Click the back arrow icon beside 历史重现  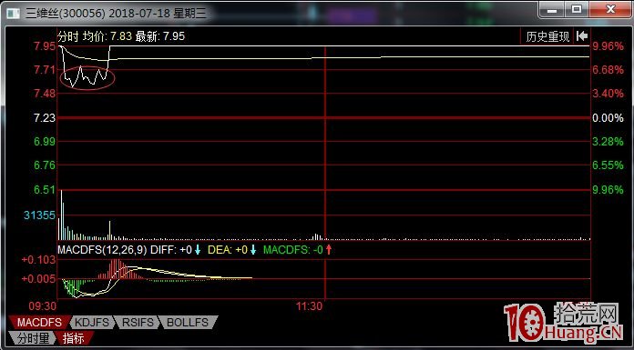581,36
